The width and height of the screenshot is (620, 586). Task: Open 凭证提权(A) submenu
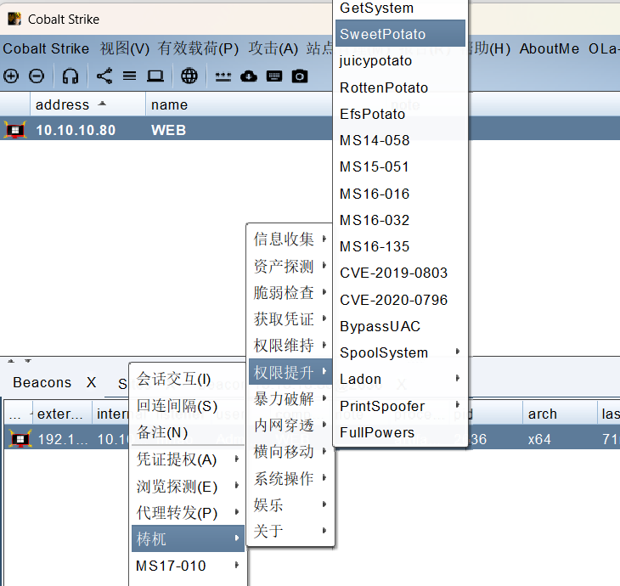pyautogui.click(x=189, y=459)
